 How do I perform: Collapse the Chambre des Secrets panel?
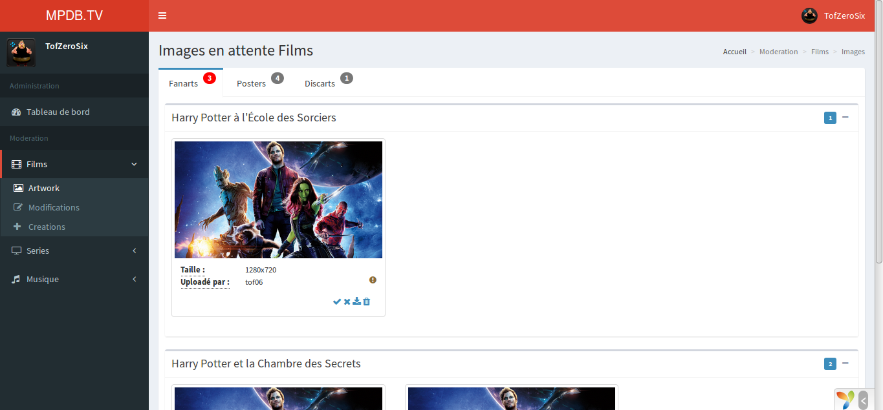[x=845, y=363]
